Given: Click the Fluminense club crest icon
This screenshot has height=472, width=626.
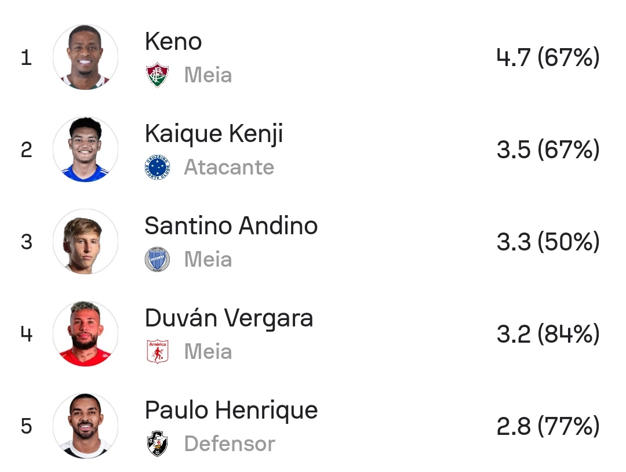Looking at the screenshot, I should (x=157, y=75).
